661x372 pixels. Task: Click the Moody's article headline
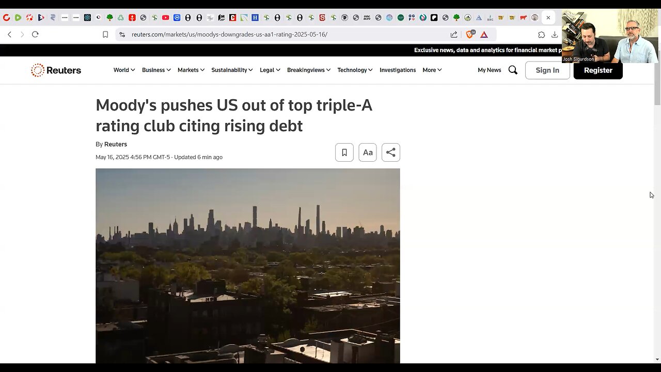point(234,115)
